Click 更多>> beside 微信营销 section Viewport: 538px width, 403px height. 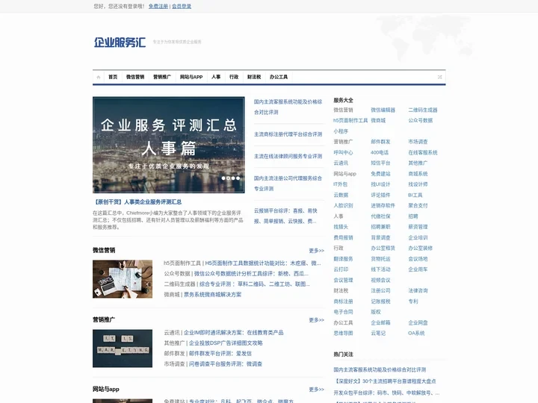pos(316,251)
